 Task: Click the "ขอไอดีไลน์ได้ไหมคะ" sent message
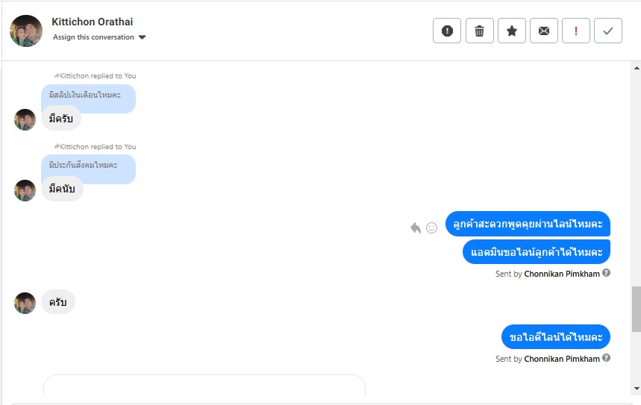coord(556,337)
